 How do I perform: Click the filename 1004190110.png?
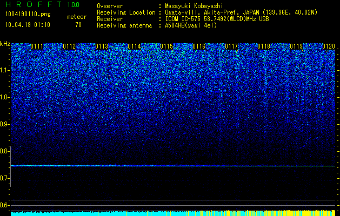28,15
